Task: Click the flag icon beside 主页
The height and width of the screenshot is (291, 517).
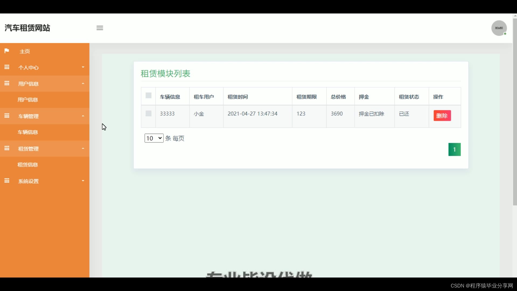Action: (7, 51)
